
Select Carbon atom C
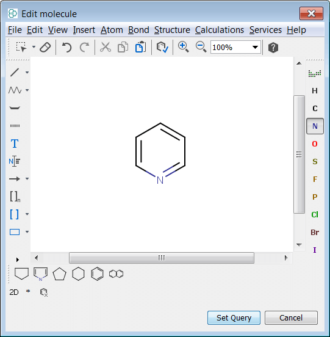315,109
